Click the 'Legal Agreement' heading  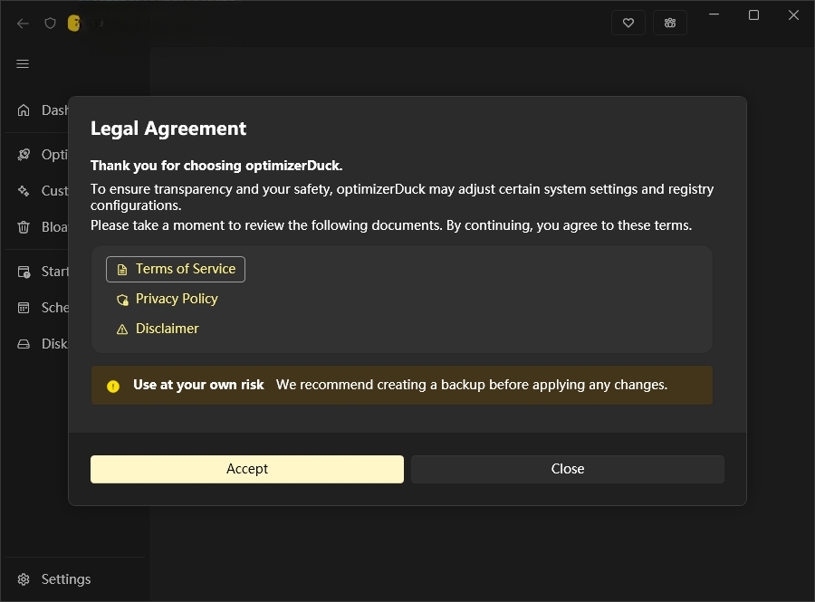(168, 129)
